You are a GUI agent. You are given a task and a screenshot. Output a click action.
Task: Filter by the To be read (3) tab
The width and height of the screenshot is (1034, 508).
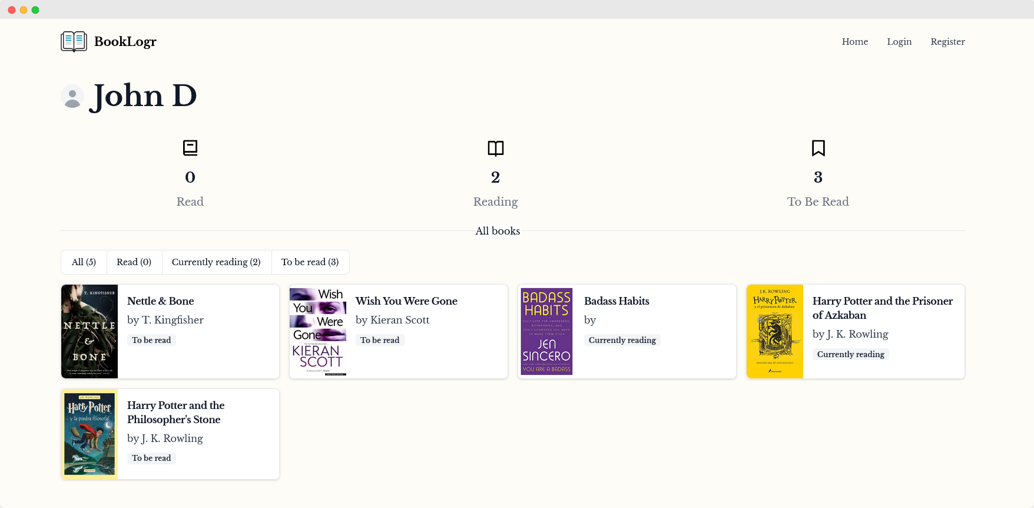point(310,262)
